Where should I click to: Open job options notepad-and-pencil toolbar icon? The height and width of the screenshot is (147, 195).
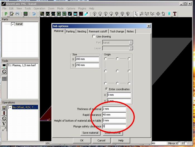click(x=12, y=14)
